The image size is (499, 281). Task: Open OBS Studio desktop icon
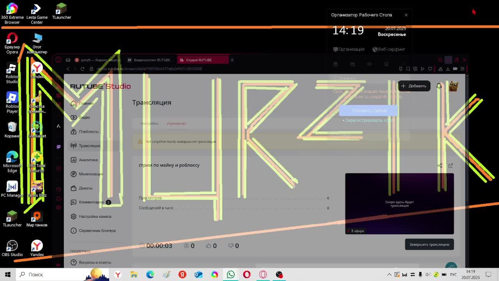(12, 249)
